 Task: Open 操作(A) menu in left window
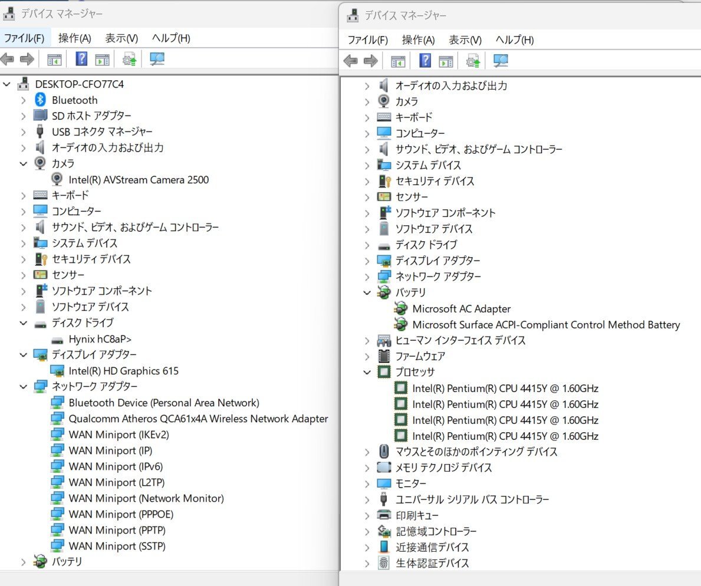point(75,38)
